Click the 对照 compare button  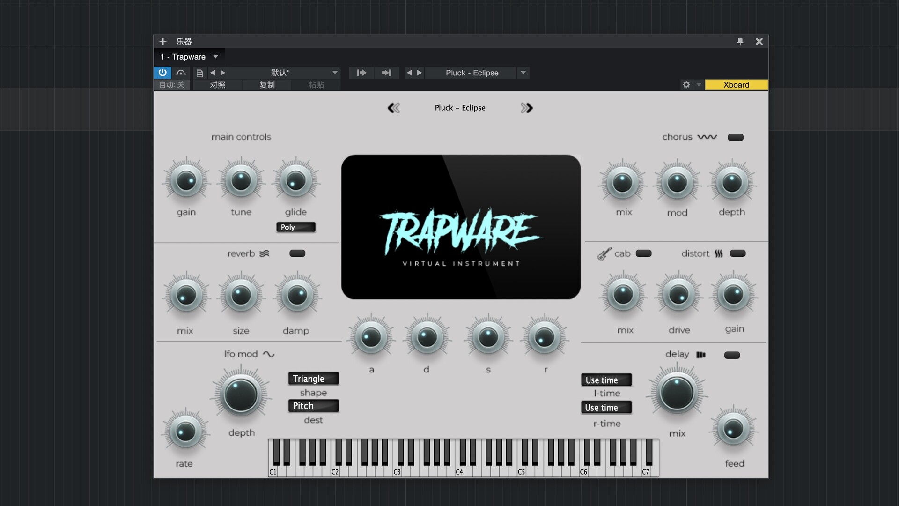217,85
